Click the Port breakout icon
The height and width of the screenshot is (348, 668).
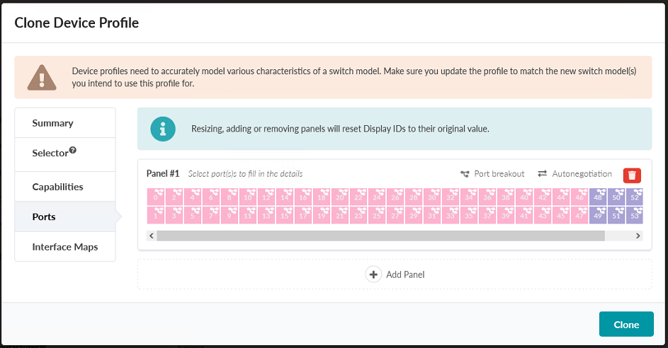[465, 174]
